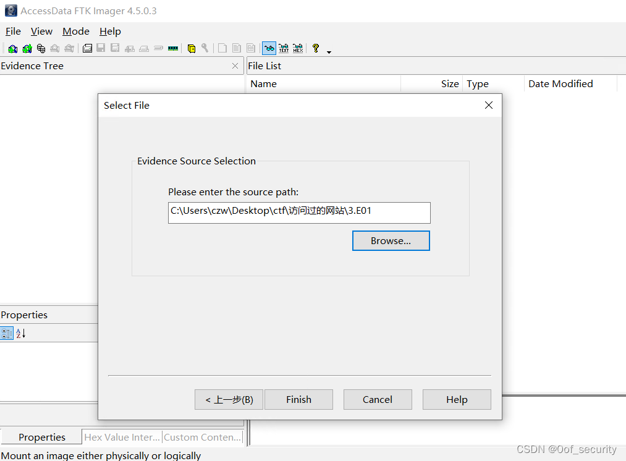Close the Select File dialog

point(489,105)
